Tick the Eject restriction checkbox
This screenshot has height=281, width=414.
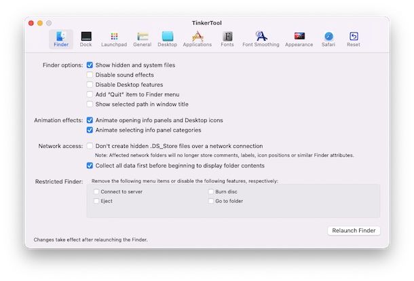tap(96, 201)
